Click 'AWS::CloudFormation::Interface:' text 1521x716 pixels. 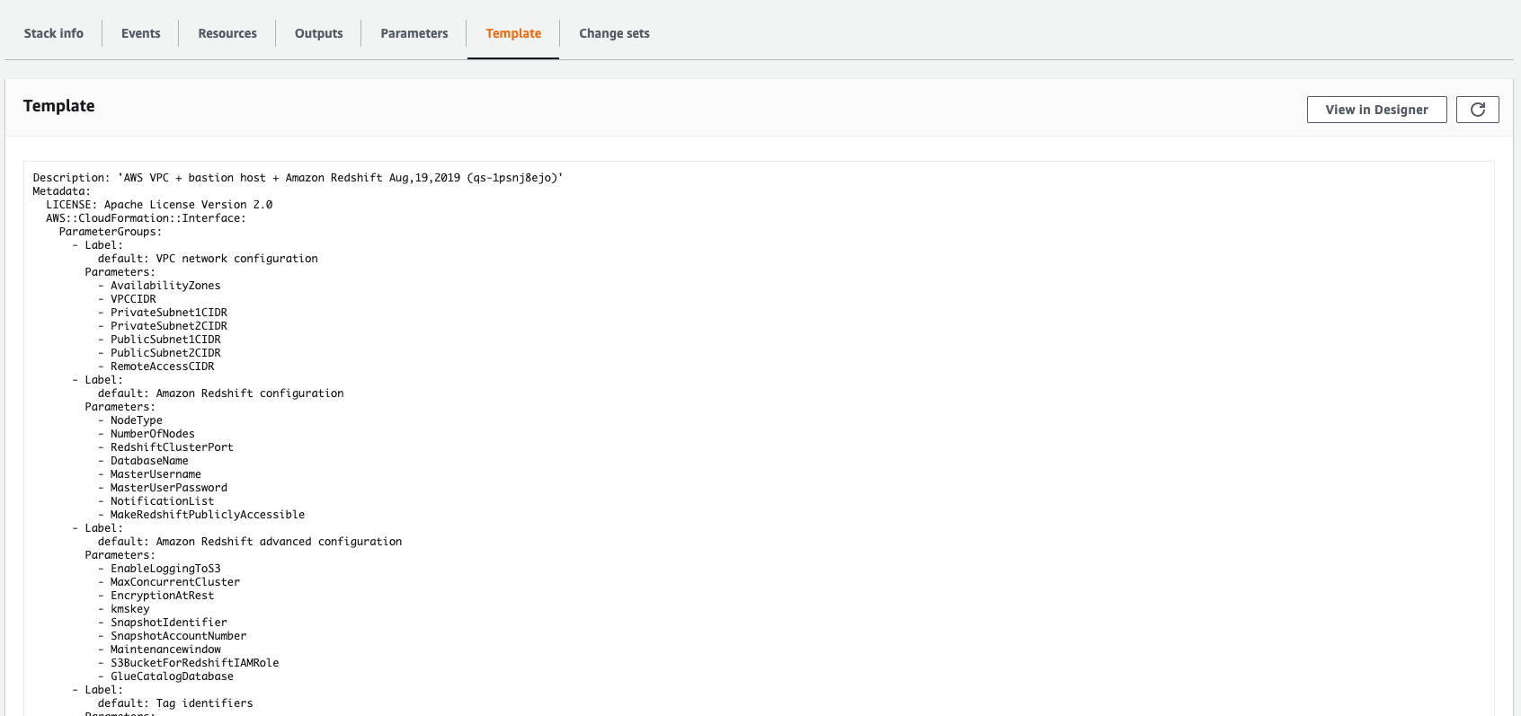tap(146, 218)
